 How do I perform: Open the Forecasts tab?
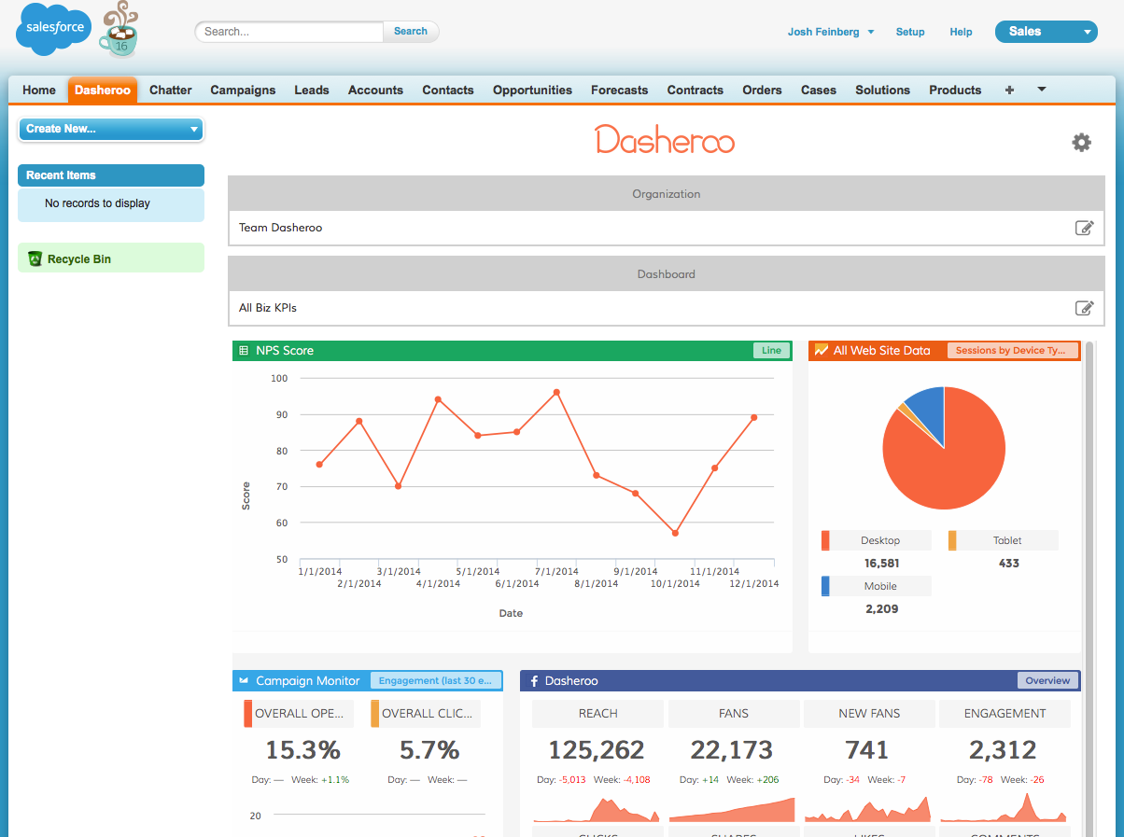tap(619, 90)
